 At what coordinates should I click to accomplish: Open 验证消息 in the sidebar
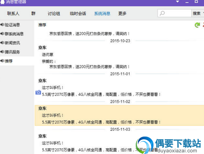(x=17, y=25)
